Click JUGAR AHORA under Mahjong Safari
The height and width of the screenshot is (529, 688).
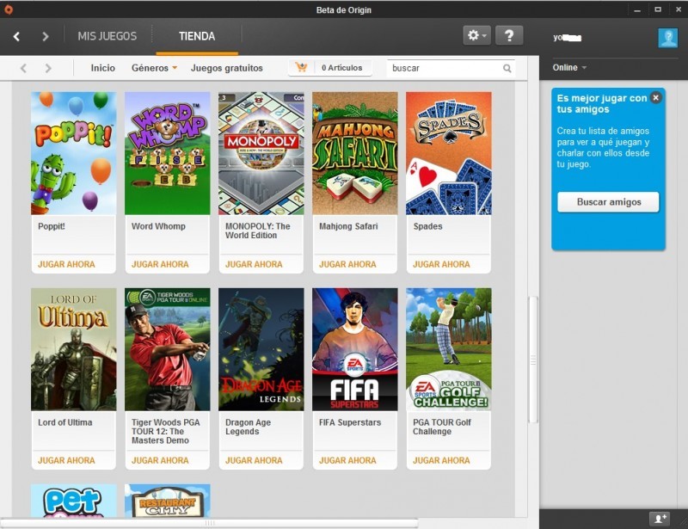(x=347, y=264)
